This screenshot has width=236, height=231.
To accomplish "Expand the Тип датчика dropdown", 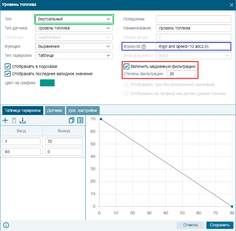I will 74,28.
